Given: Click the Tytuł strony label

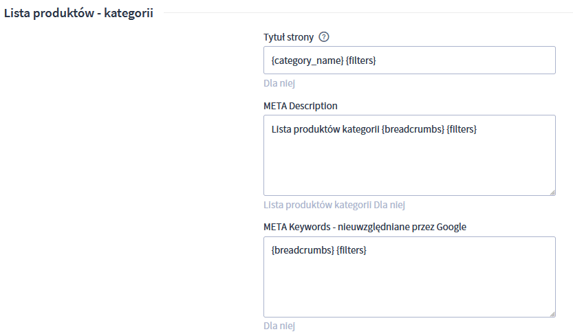Looking at the screenshot, I should [288, 37].
